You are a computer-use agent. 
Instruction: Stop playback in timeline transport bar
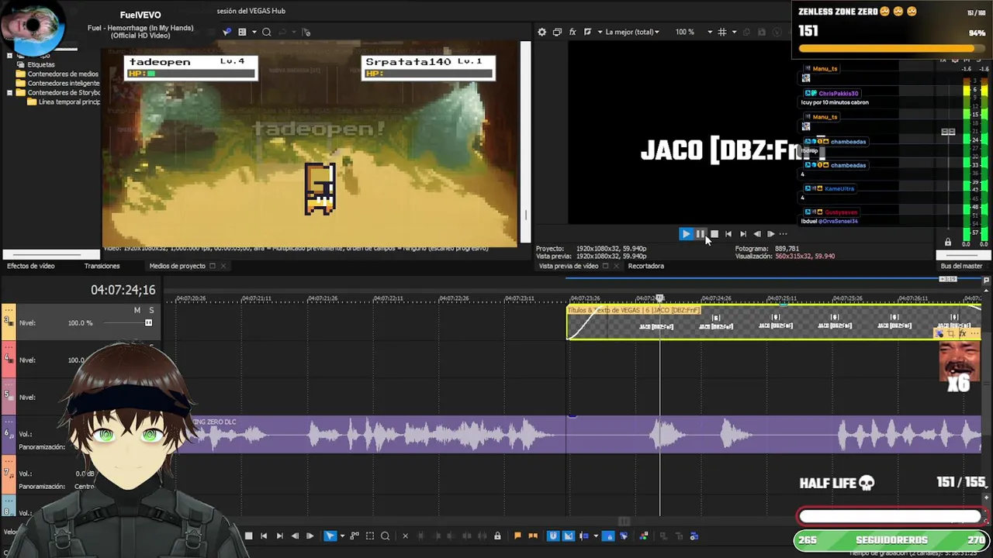pos(248,536)
